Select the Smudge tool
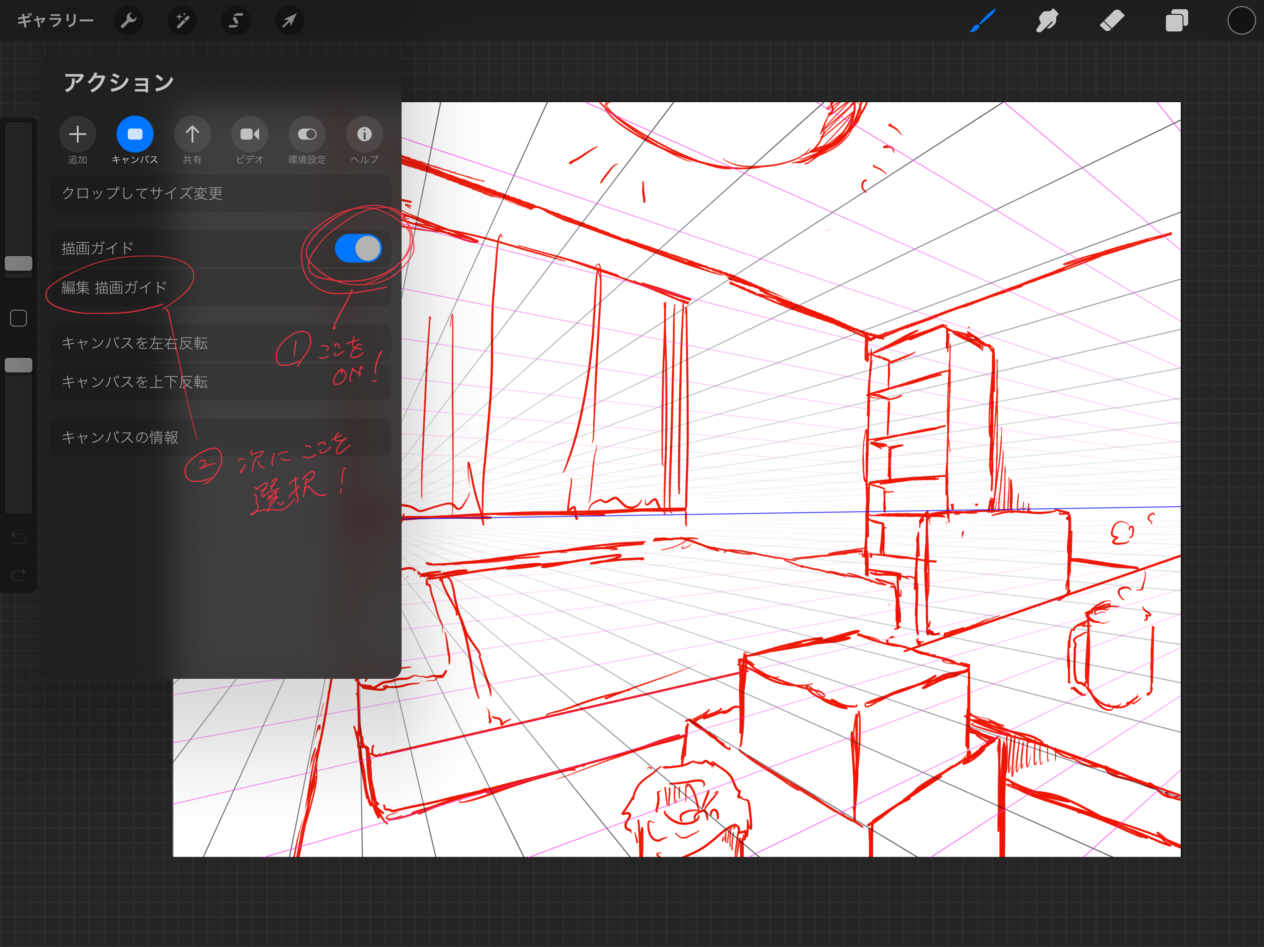The height and width of the screenshot is (947, 1264). pyautogui.click(x=1047, y=20)
